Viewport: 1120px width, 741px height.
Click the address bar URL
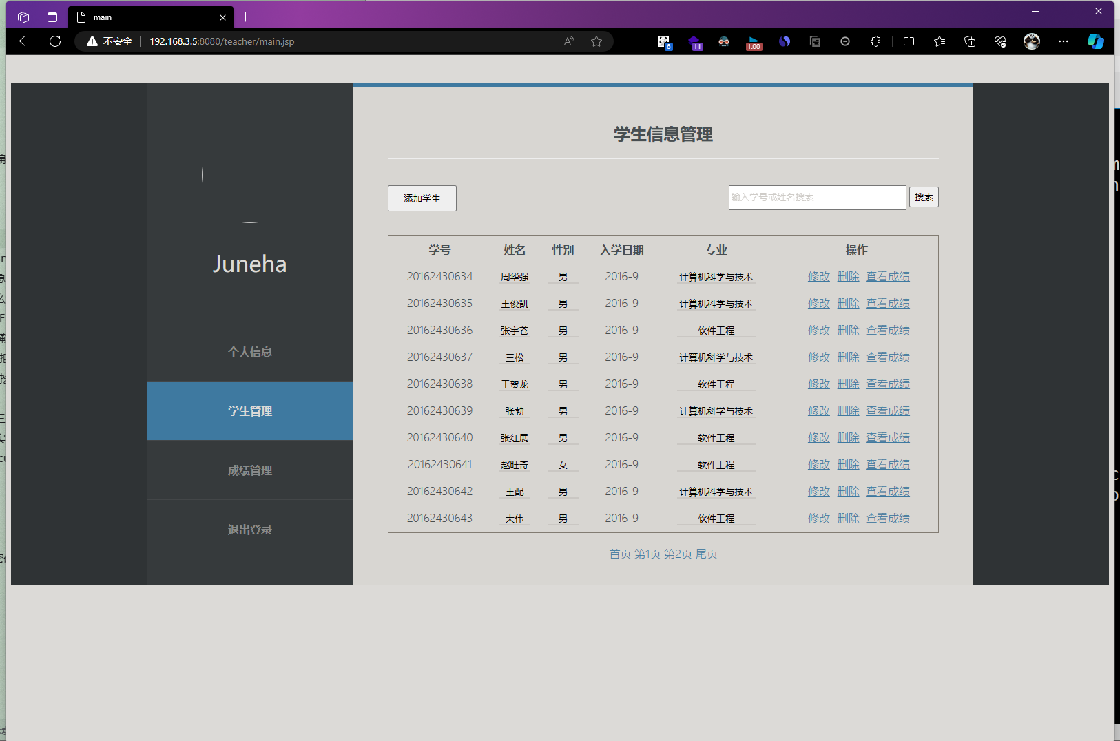(x=222, y=41)
